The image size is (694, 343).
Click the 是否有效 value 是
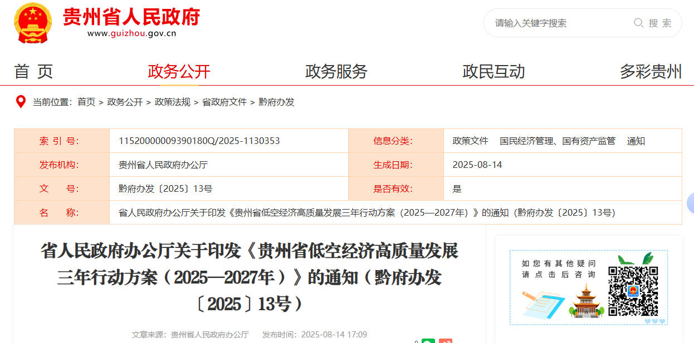[x=457, y=189]
